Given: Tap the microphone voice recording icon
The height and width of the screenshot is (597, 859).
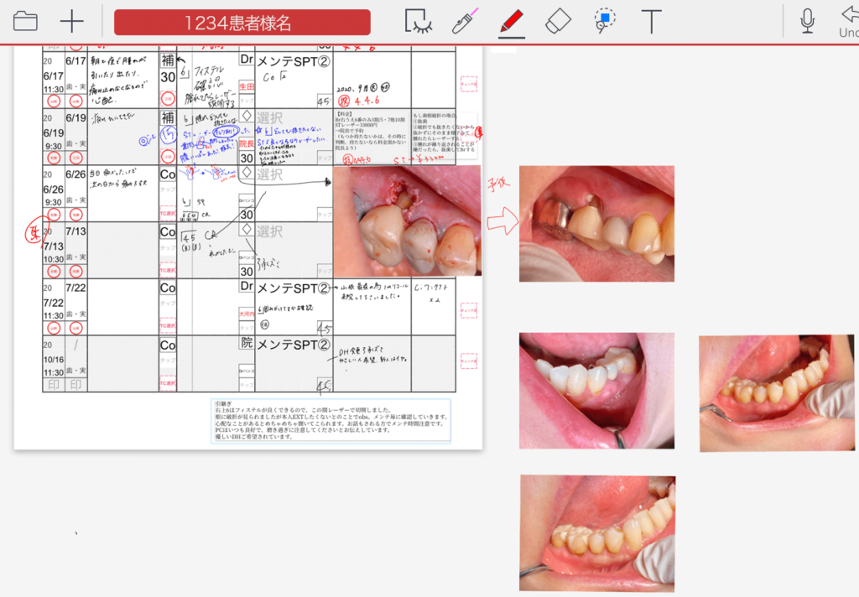Looking at the screenshot, I should (x=807, y=22).
